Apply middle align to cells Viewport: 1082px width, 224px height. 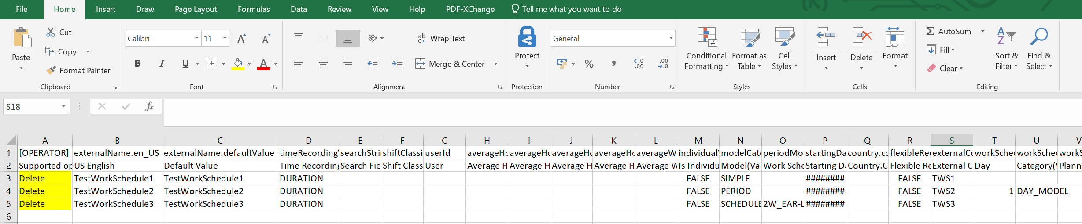(x=323, y=38)
